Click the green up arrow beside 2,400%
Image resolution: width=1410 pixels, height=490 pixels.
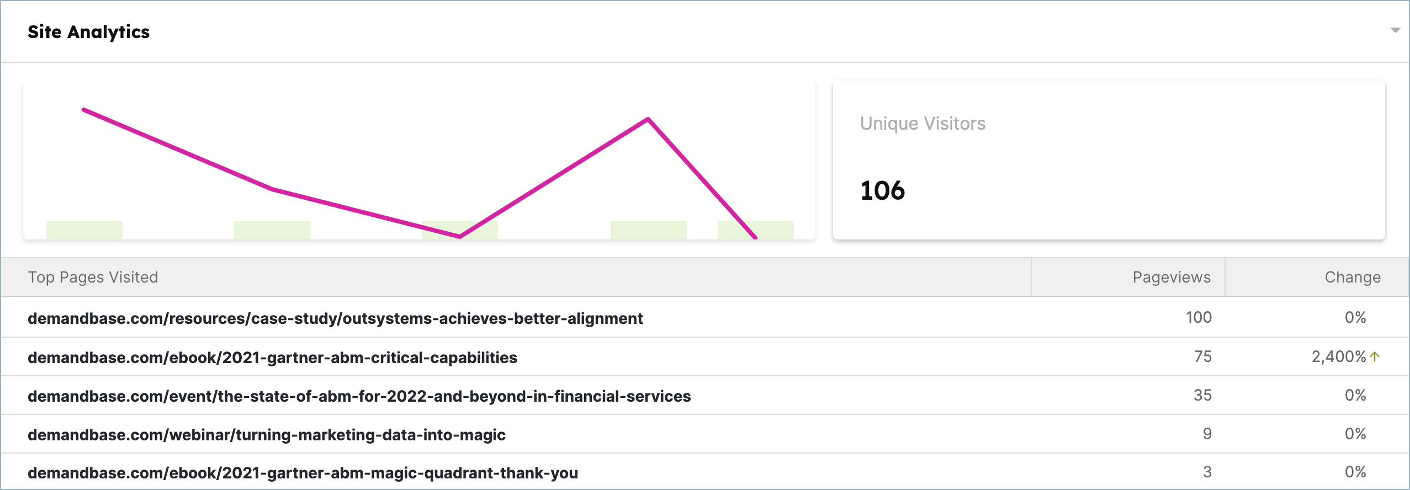tap(1375, 356)
